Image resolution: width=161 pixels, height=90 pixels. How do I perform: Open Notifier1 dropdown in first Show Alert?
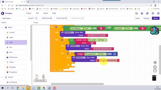pos(69,32)
